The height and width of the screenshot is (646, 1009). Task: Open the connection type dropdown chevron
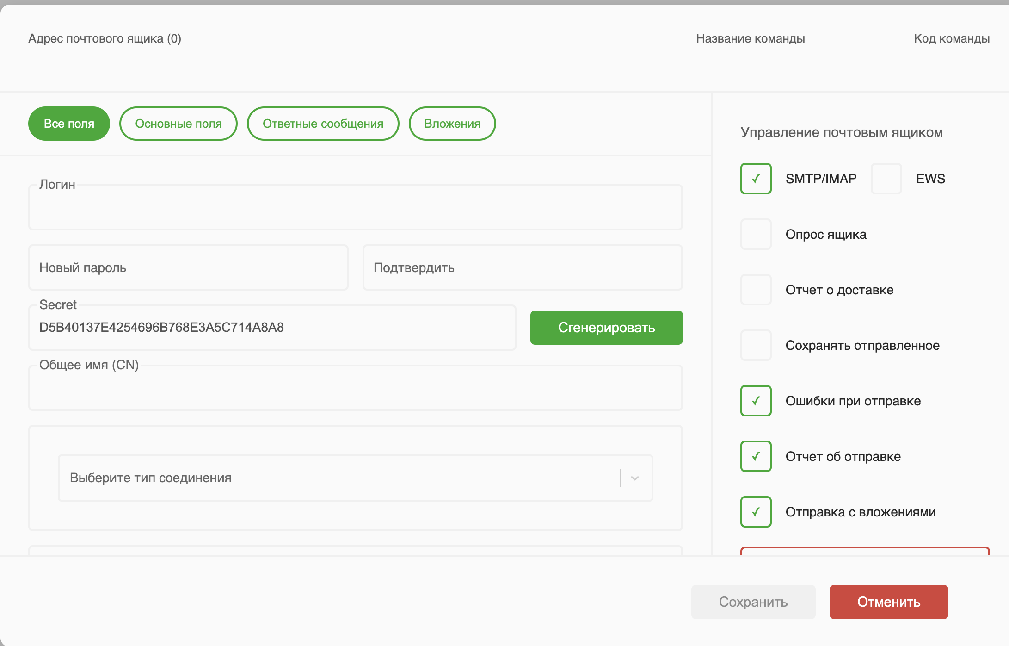635,478
